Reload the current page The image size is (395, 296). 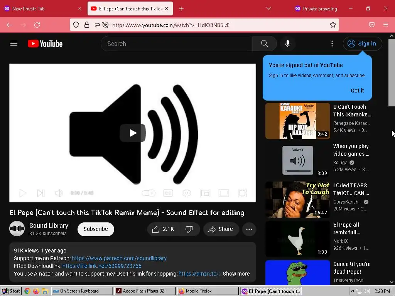pos(37,25)
